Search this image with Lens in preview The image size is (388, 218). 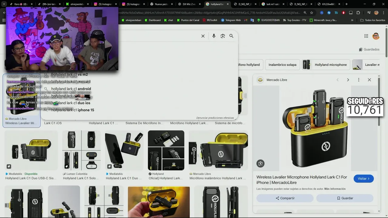[x=260, y=163]
